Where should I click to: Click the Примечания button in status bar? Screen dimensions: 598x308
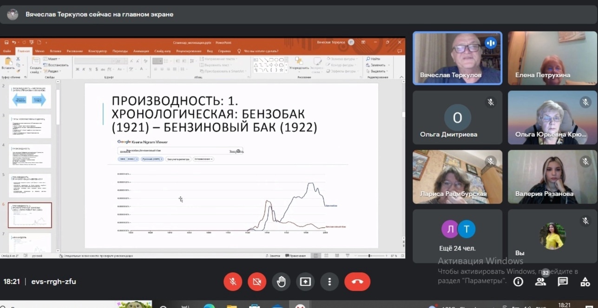(x=296, y=256)
